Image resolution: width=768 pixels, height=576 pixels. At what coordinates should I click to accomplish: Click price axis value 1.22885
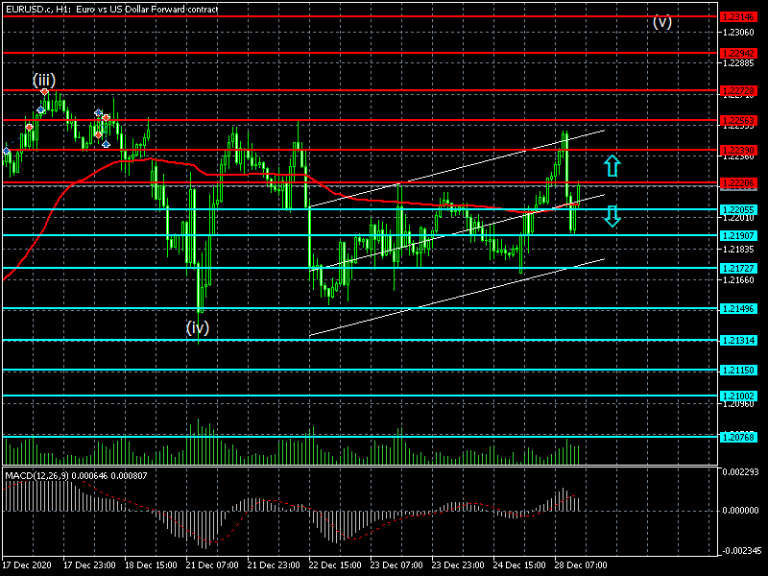pyautogui.click(x=738, y=63)
